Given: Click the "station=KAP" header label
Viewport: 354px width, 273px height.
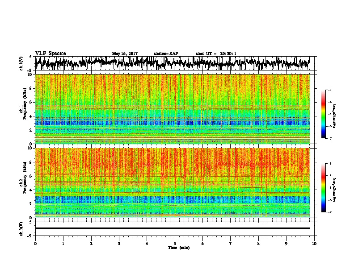Looking at the screenshot, I should tap(166, 54).
